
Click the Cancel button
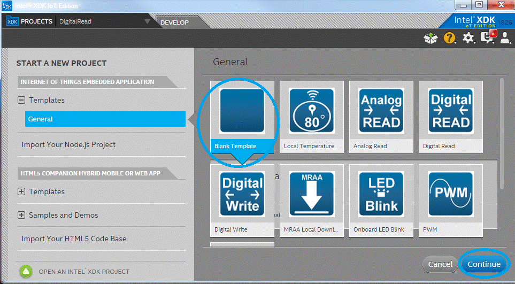pos(440,264)
